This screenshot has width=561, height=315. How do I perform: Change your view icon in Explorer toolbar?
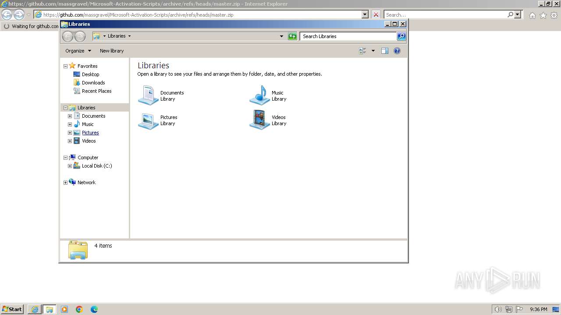coord(362,51)
